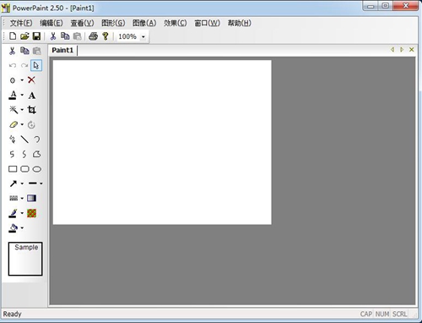Click the copy icon in top toolbar
The height and width of the screenshot is (323, 422).
[x=65, y=36]
